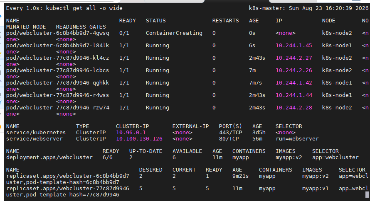Click cluster IP 10.96.0.1

point(131,133)
